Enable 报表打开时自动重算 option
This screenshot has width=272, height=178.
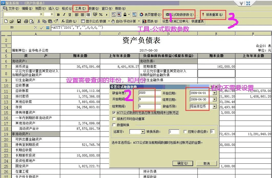tap(114, 118)
